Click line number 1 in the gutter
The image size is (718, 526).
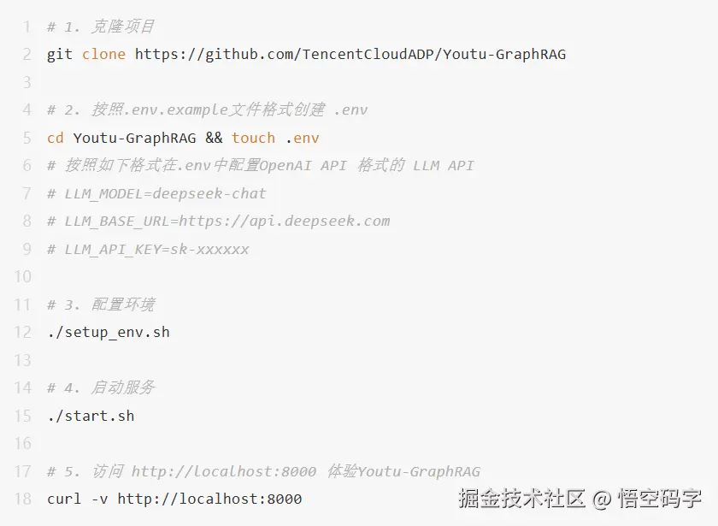tap(27, 27)
